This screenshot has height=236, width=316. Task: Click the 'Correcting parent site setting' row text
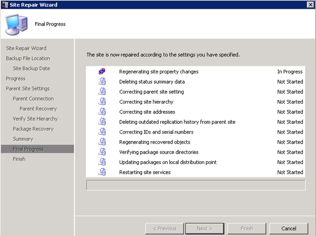(152, 92)
